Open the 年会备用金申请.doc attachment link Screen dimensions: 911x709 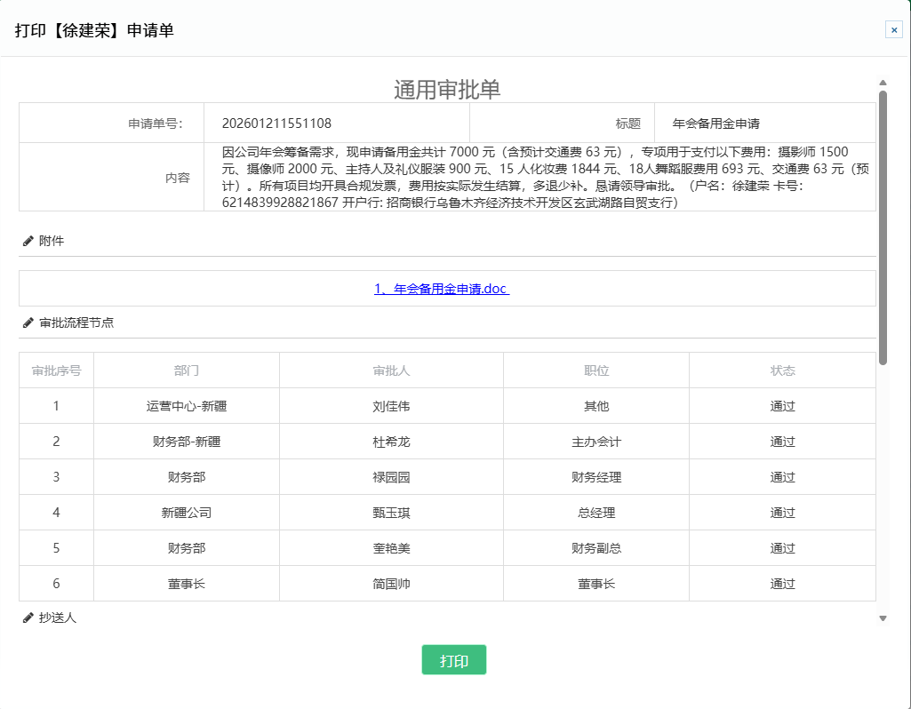[442, 289]
